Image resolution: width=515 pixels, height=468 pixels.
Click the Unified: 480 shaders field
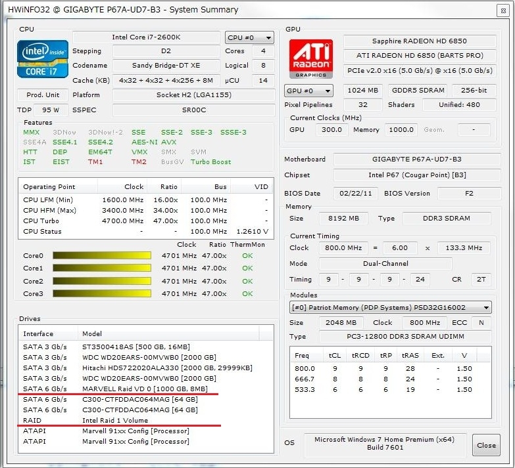[x=459, y=105]
